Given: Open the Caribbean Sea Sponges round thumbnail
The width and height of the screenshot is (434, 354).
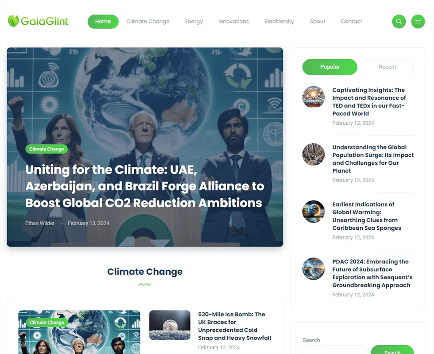Looking at the screenshot, I should coord(314,212).
